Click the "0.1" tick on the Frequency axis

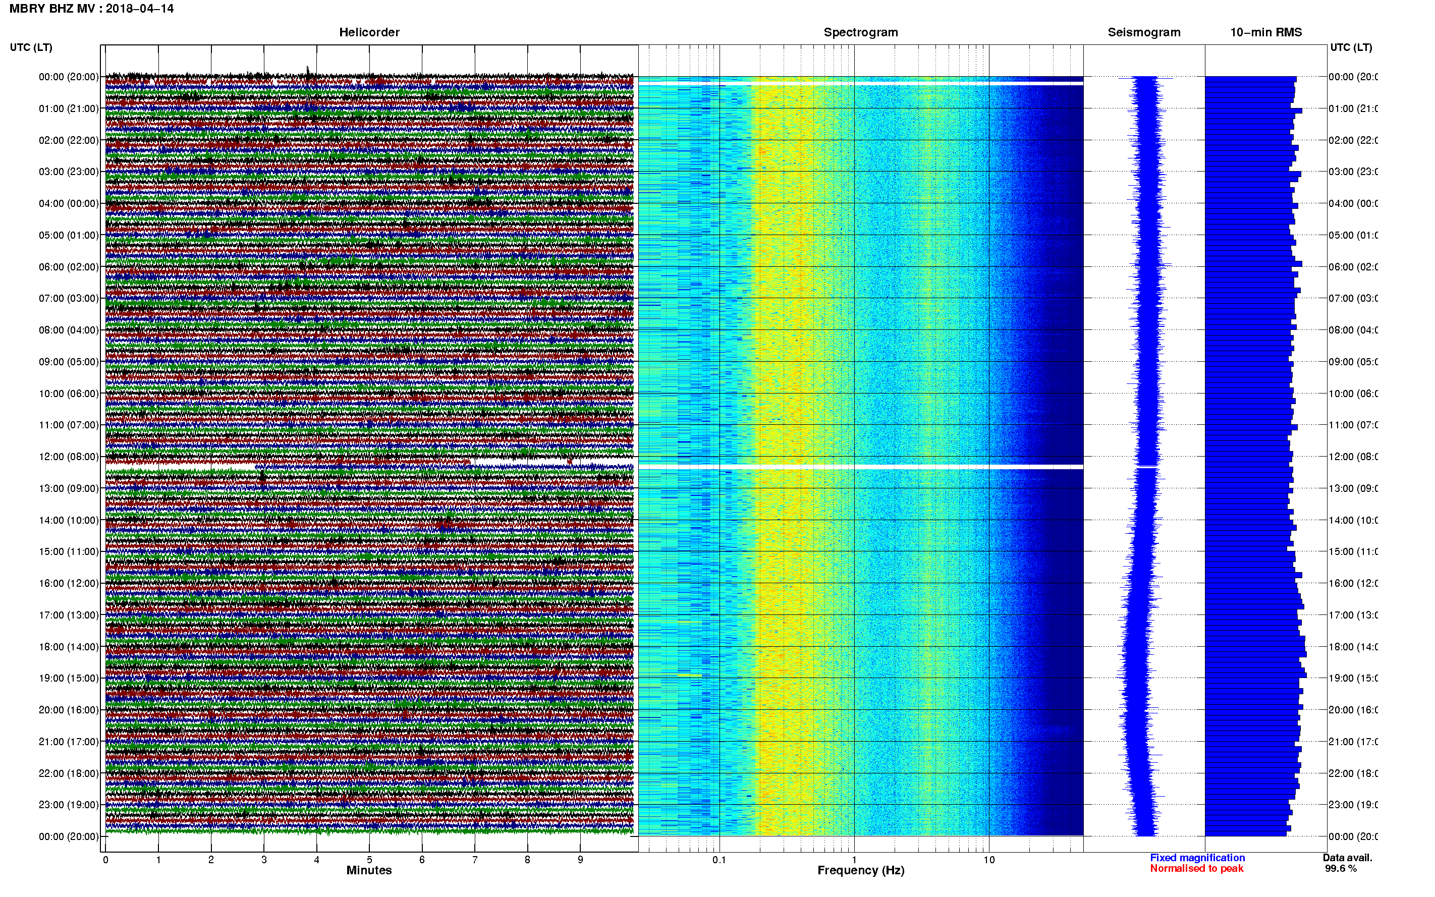coord(719,860)
